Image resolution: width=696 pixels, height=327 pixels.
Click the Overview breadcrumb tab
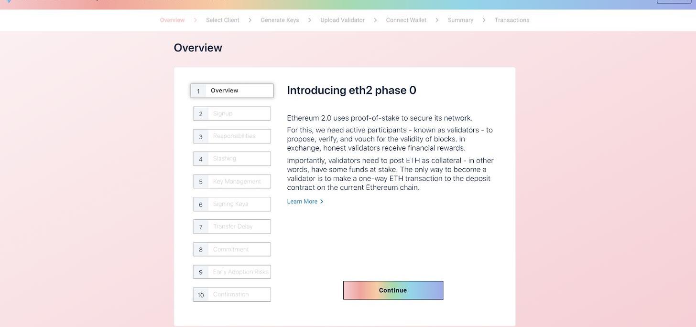[x=172, y=20]
